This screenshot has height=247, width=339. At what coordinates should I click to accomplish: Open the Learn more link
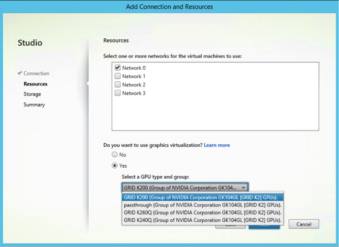point(216,145)
